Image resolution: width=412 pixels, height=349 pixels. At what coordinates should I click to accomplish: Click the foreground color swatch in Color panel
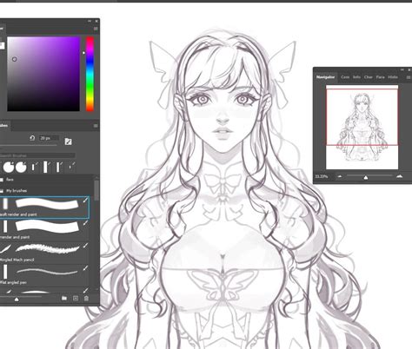click(2, 46)
